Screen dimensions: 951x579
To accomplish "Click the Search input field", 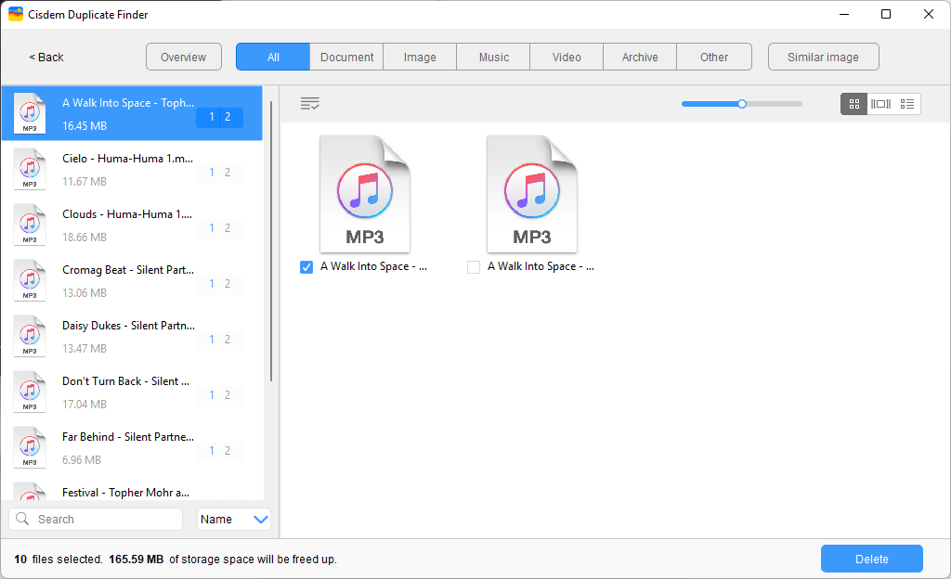I will [96, 519].
